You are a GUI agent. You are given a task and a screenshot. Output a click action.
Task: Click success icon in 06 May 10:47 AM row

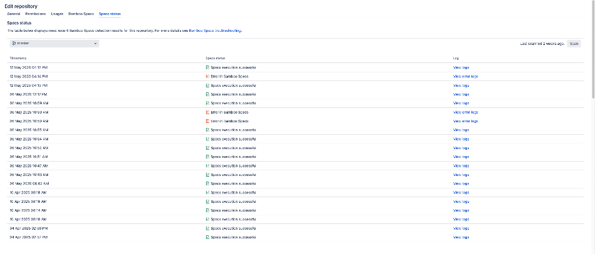[x=207, y=165]
